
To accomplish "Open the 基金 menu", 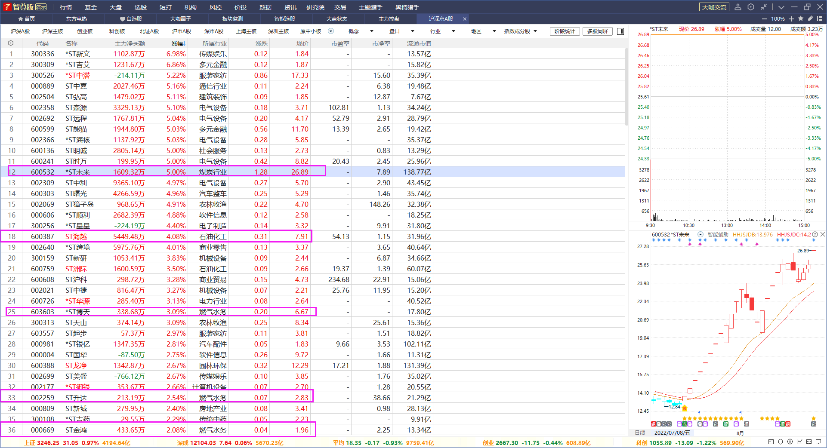I will point(91,7).
